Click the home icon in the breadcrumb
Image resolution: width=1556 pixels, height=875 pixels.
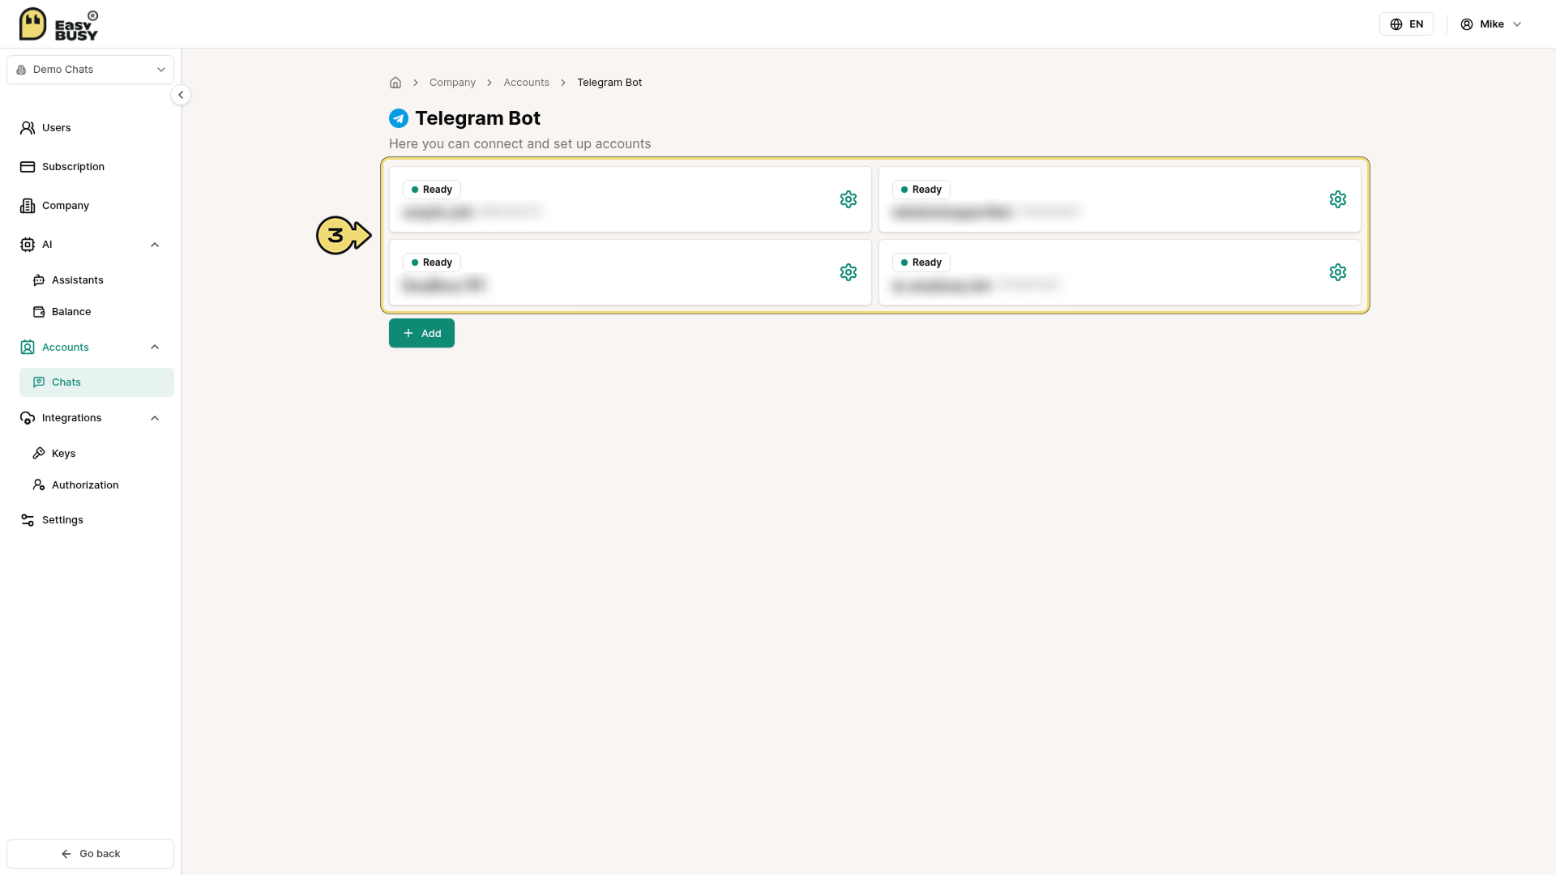(395, 83)
